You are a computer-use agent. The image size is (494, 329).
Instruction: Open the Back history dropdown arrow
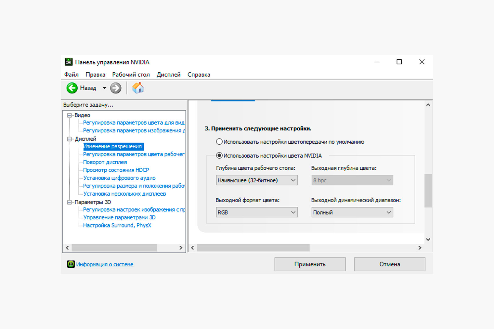tap(104, 88)
